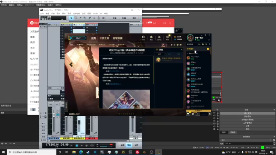The image size is (276, 155).
Task: Click the friend list search icon
Action: (x=209, y=44)
